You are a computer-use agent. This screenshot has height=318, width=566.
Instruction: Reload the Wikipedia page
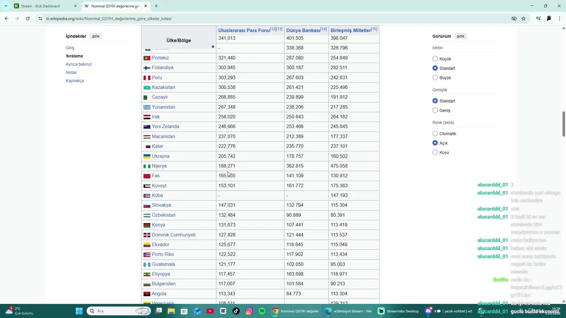pyautogui.click(x=27, y=19)
